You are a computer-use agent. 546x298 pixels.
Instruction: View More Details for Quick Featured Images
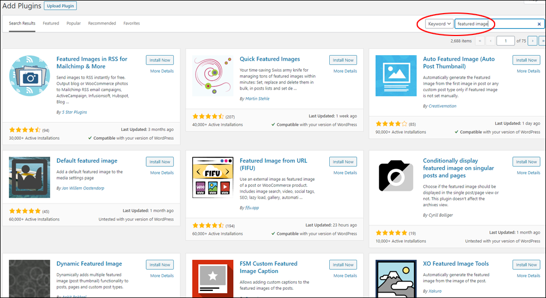click(345, 71)
